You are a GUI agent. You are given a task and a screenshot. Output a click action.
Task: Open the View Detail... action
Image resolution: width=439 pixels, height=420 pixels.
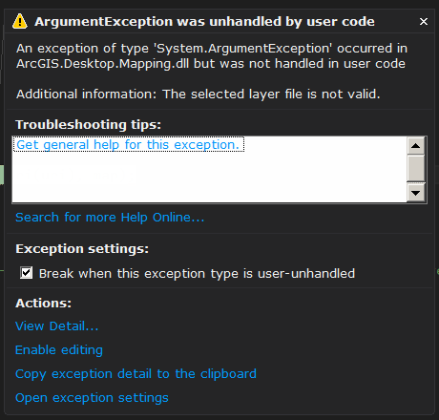click(57, 326)
